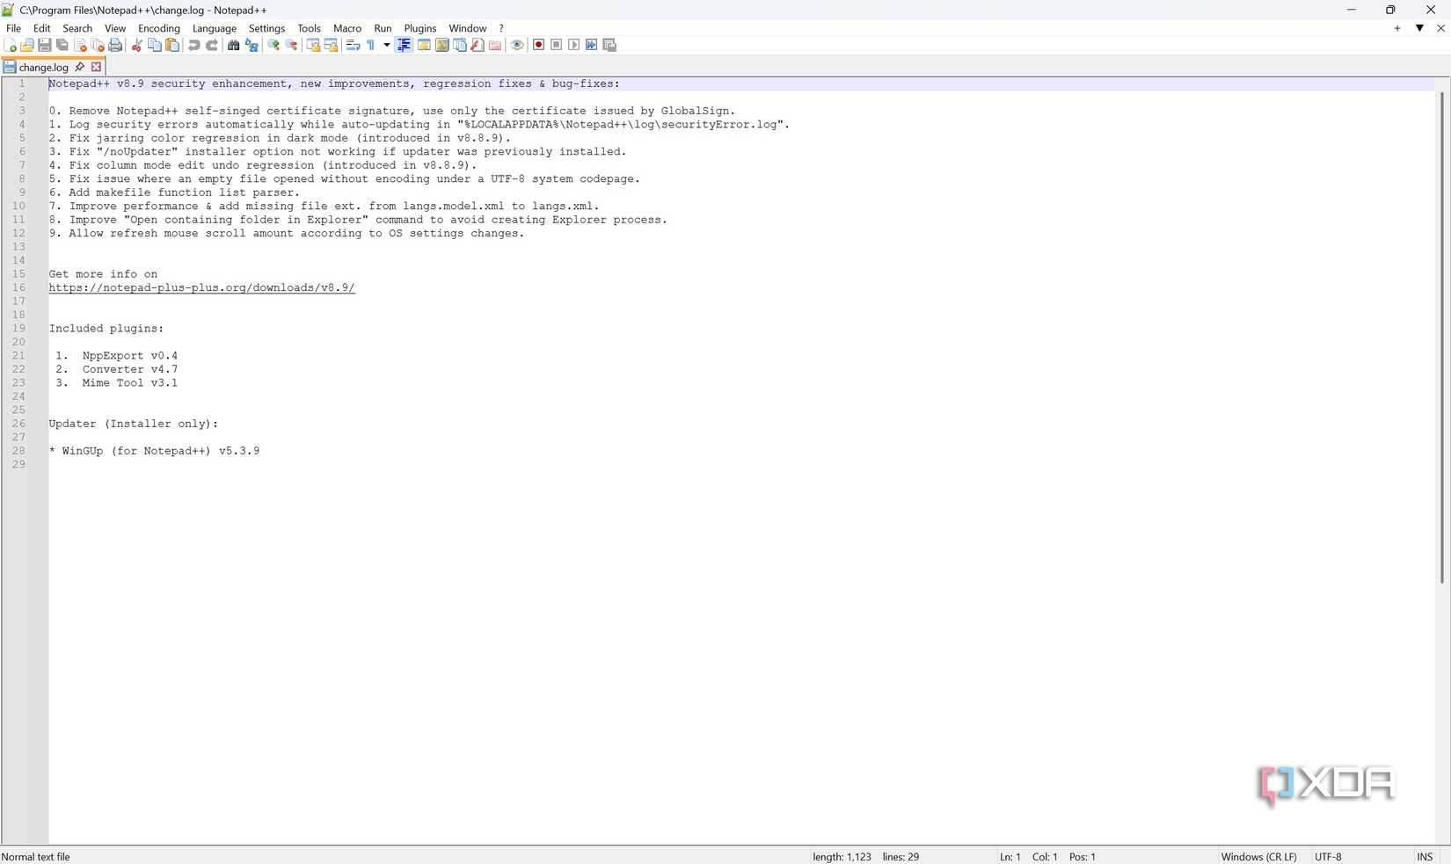Screen dimensions: 1451x864
Task: Click the Close All toolbar icon
Action: (x=98, y=45)
